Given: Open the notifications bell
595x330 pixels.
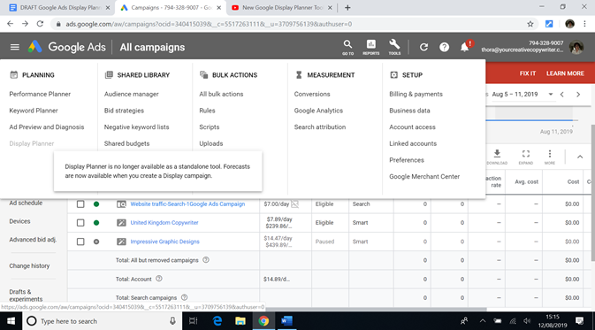Looking at the screenshot, I should pyautogui.click(x=464, y=47).
